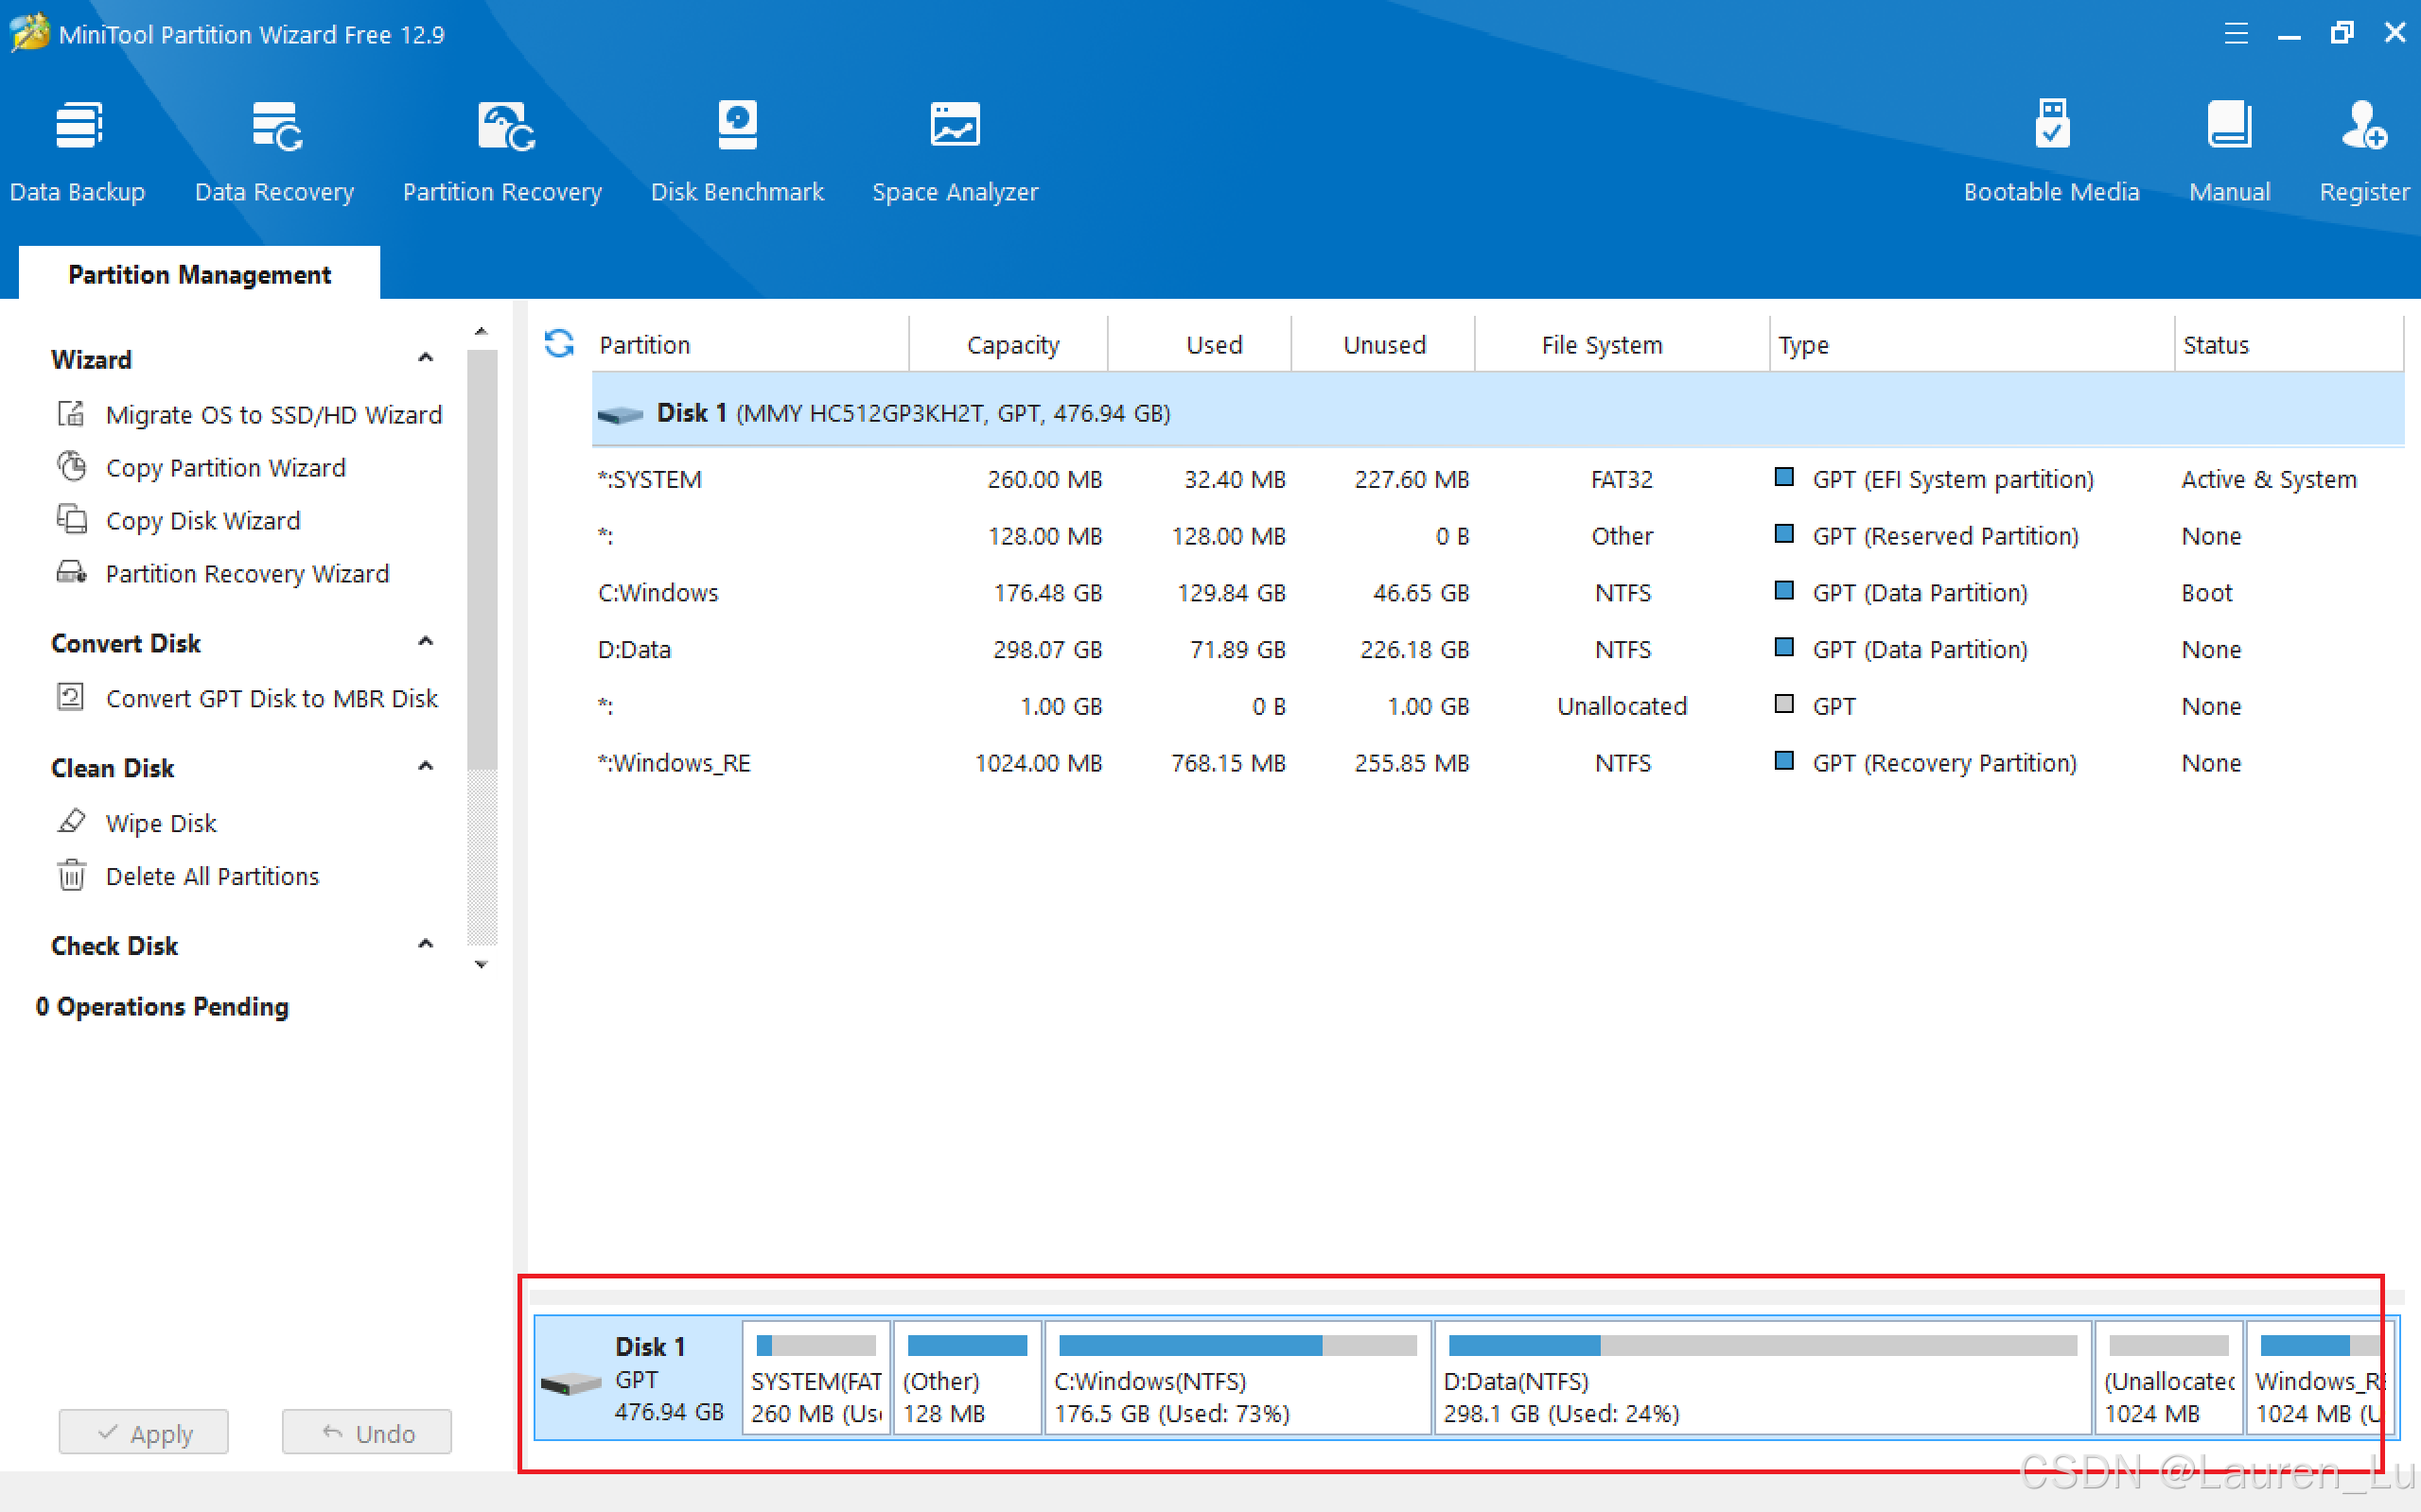Click the Apply button
Screen dimensions: 2421x1512
[144, 1432]
